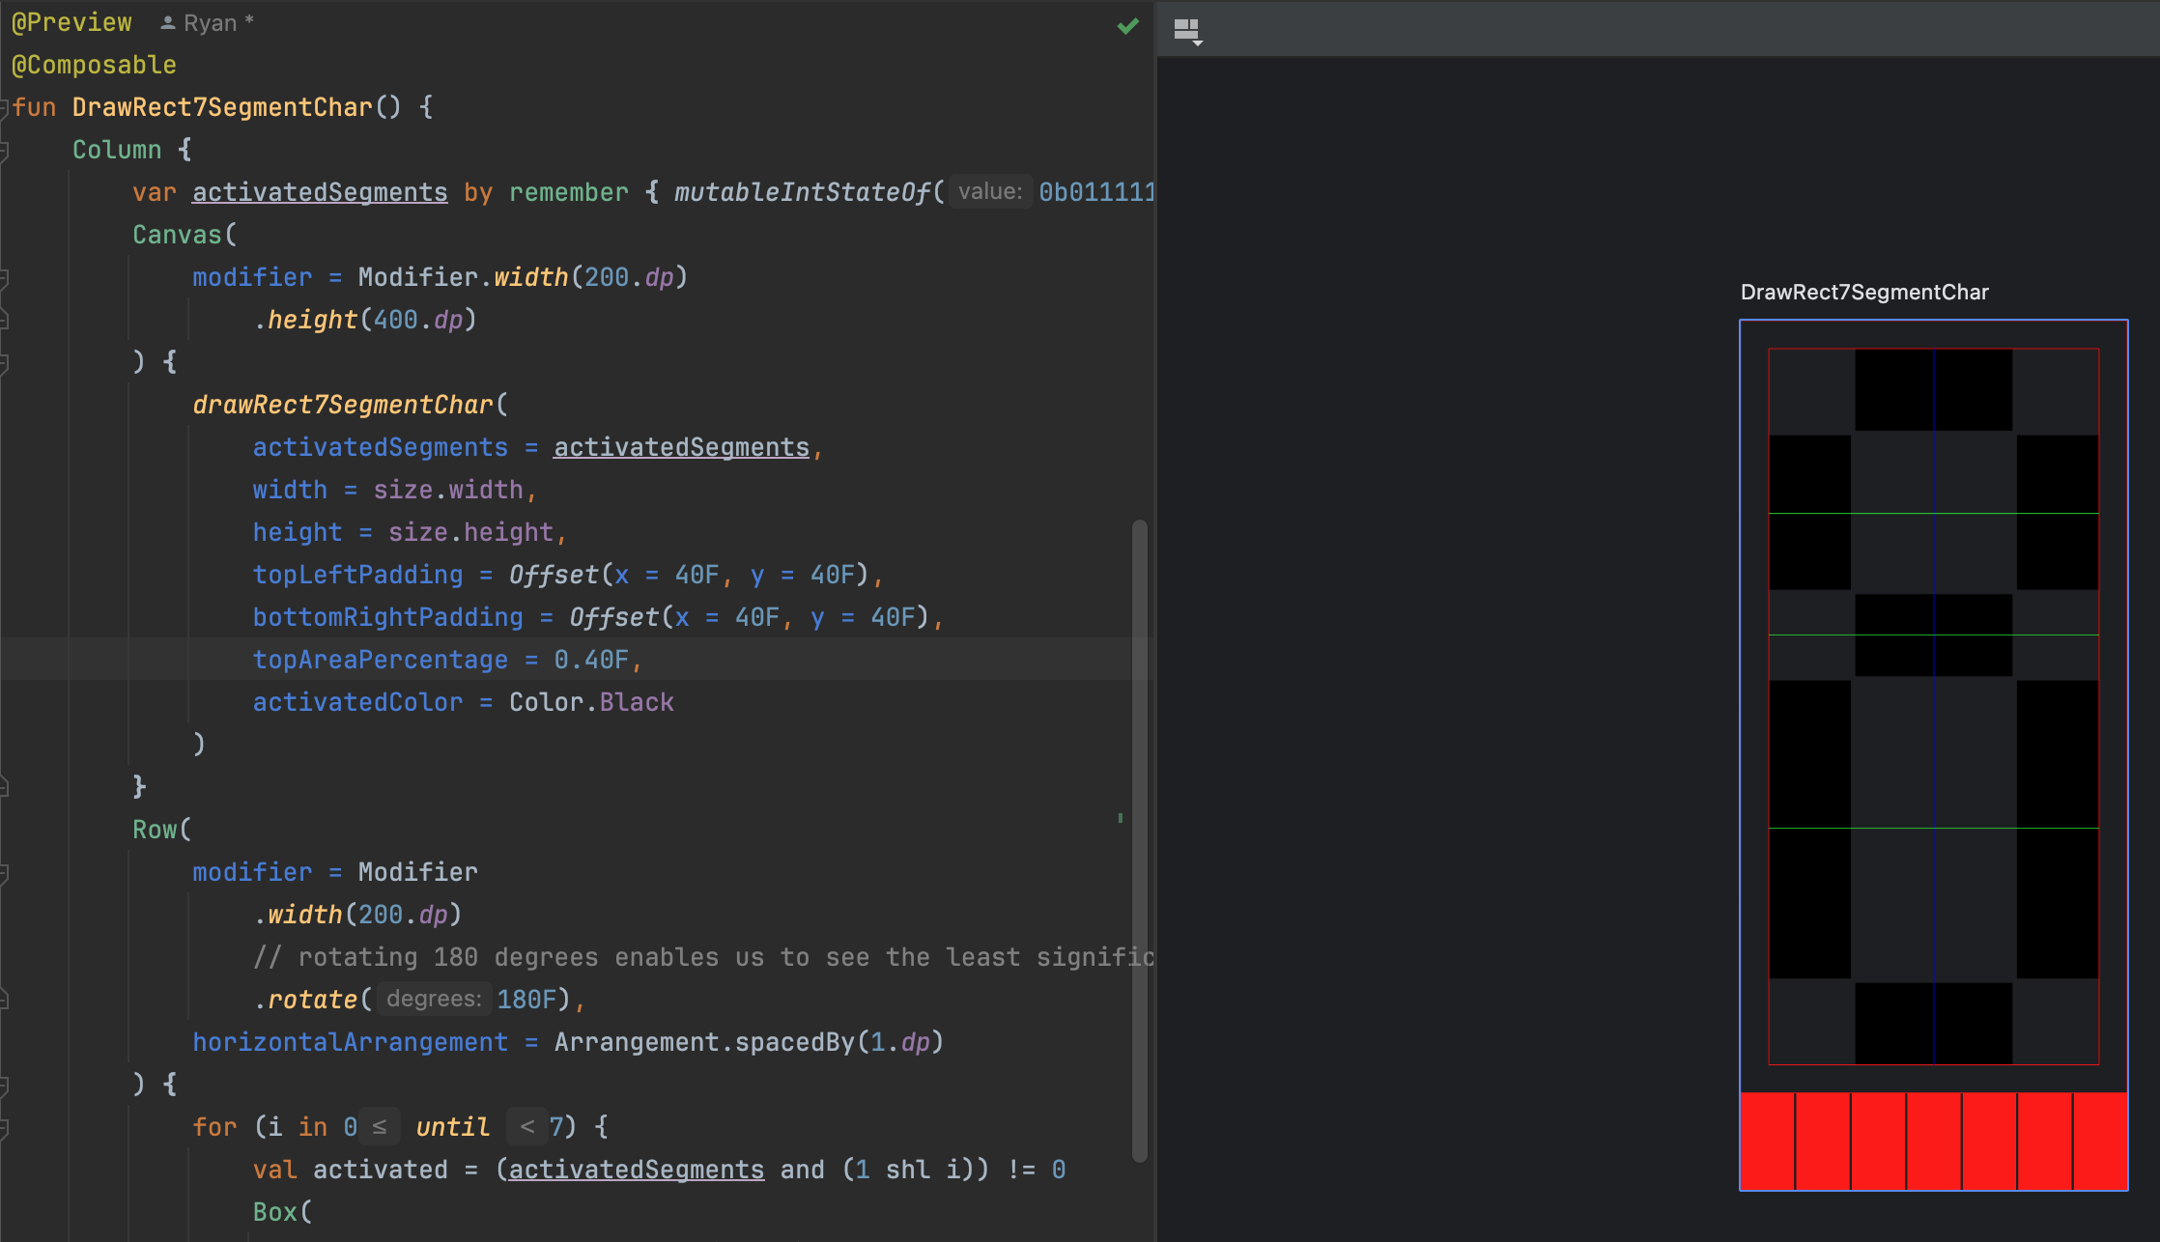
Task: Click the Box( call
Action: [x=282, y=1212]
